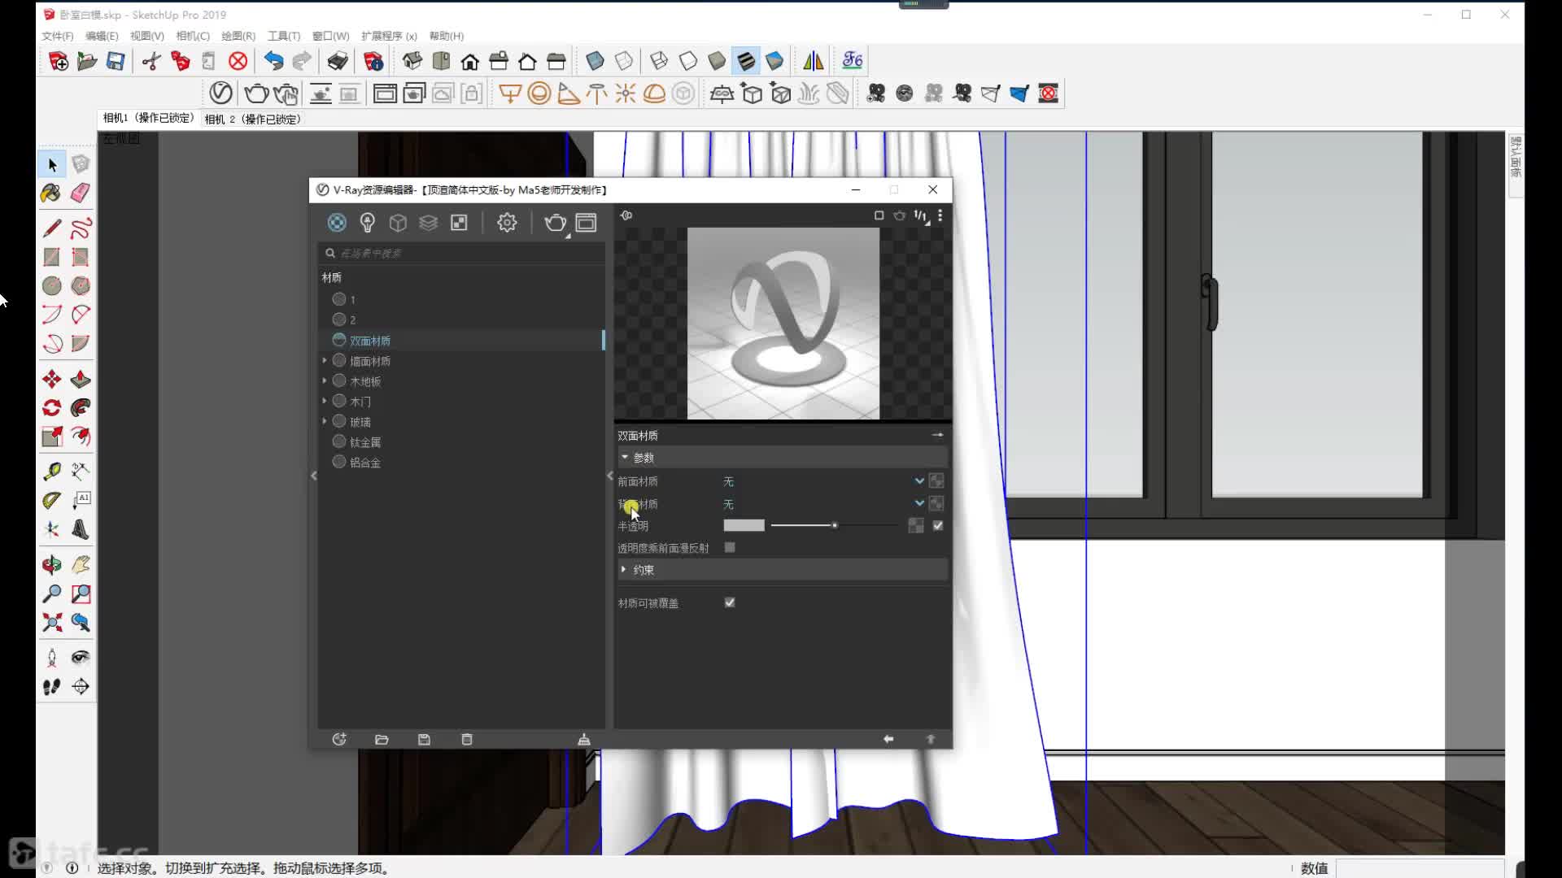Open the 相机(C) menu

193,36
